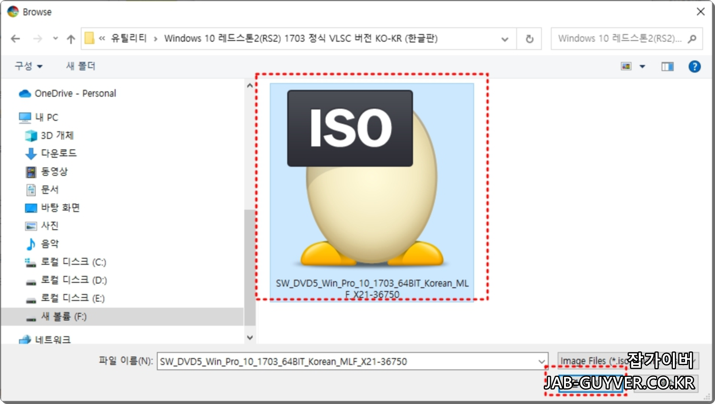Refresh the current folder view
715x404 pixels.
529,39
